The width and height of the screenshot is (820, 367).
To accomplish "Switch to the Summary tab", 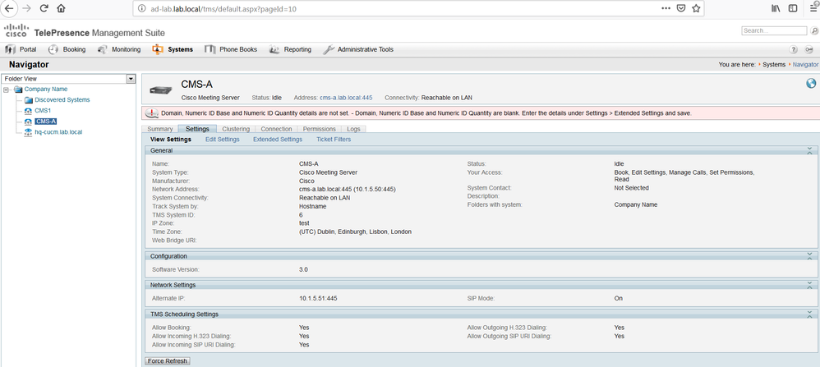I will (x=160, y=129).
